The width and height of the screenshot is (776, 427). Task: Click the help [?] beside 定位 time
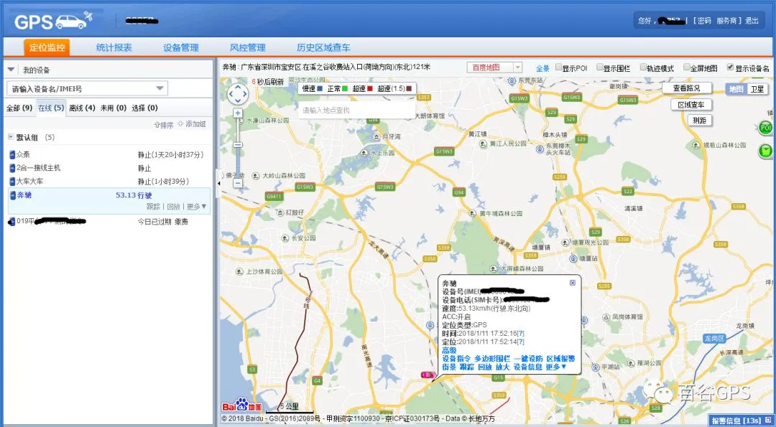click(521, 342)
